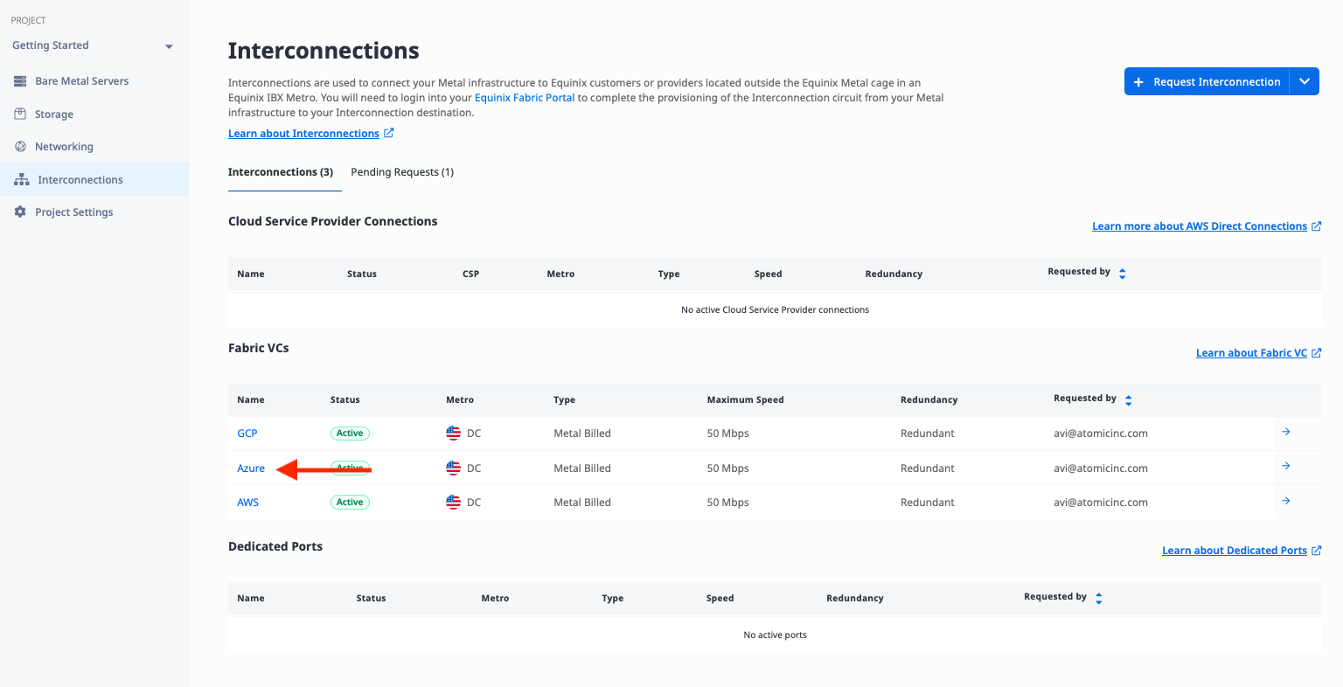Open the Equinix Fabric Portal link
1343x687 pixels.
click(x=525, y=98)
